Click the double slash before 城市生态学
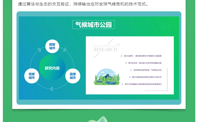The image size is (197, 122). 126,63
